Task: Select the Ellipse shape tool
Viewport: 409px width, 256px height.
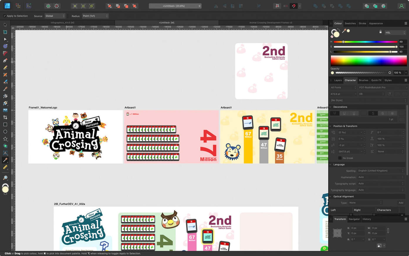Action: (5, 132)
